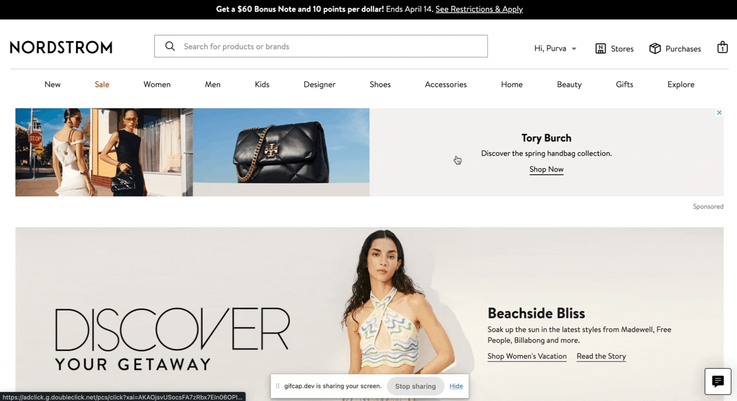Click the product search input field
Image resolution: width=737 pixels, height=401 pixels.
(x=321, y=46)
